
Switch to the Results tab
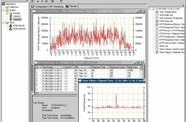71,6
